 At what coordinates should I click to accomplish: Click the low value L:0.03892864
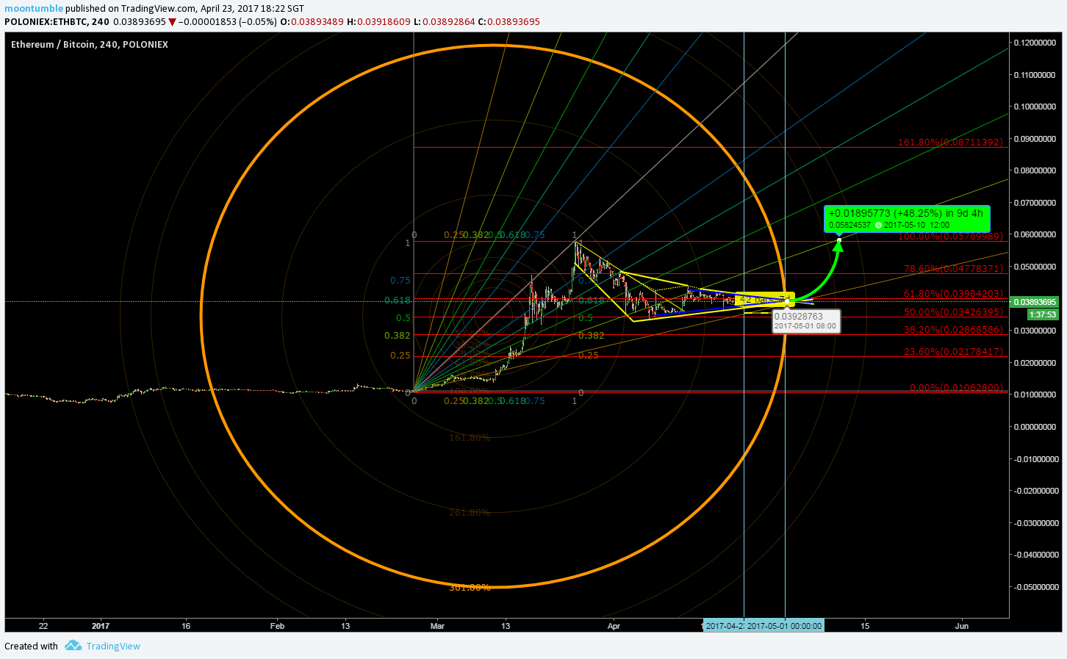click(x=444, y=22)
